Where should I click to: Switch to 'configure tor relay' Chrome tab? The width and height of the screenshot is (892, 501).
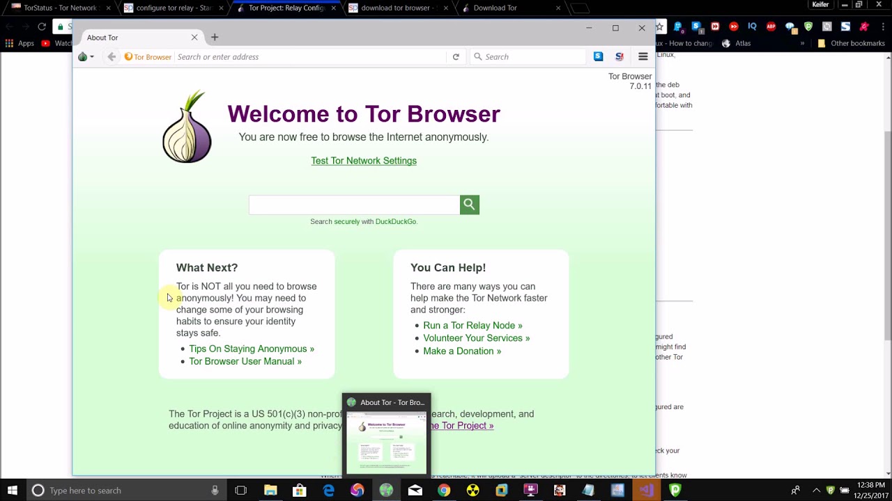click(173, 8)
